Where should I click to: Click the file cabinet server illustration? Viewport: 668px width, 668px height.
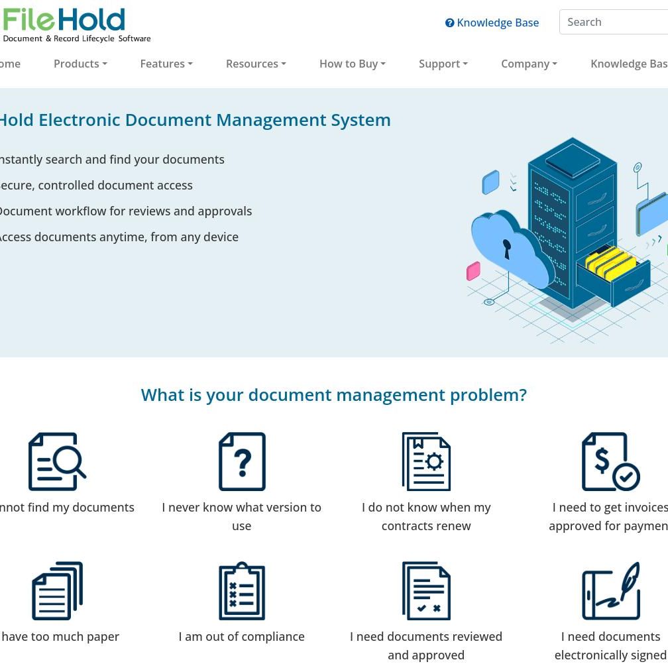[567, 240]
